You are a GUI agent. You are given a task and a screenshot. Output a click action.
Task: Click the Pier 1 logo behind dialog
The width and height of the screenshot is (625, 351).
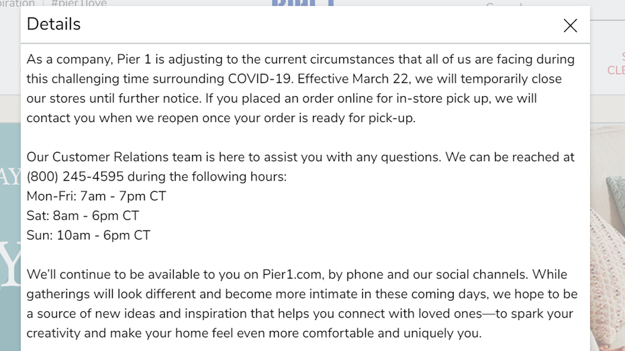tap(303, 3)
